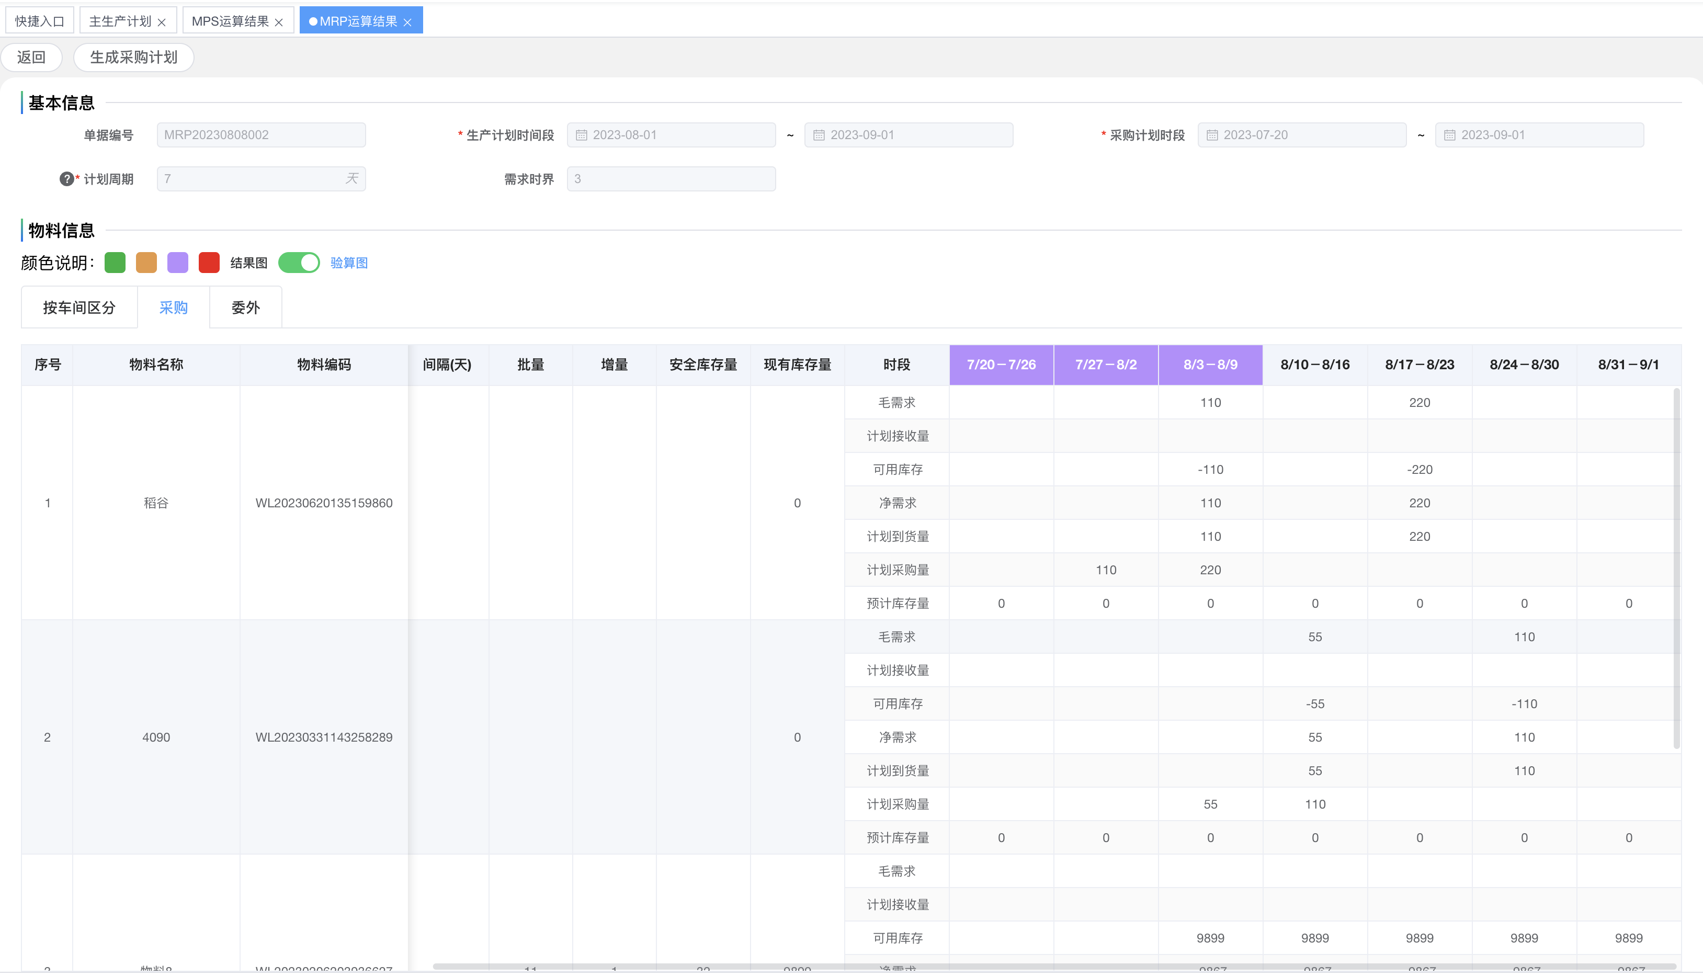Click material code WL20230620135159860
The height and width of the screenshot is (977, 1703).
pos(324,503)
